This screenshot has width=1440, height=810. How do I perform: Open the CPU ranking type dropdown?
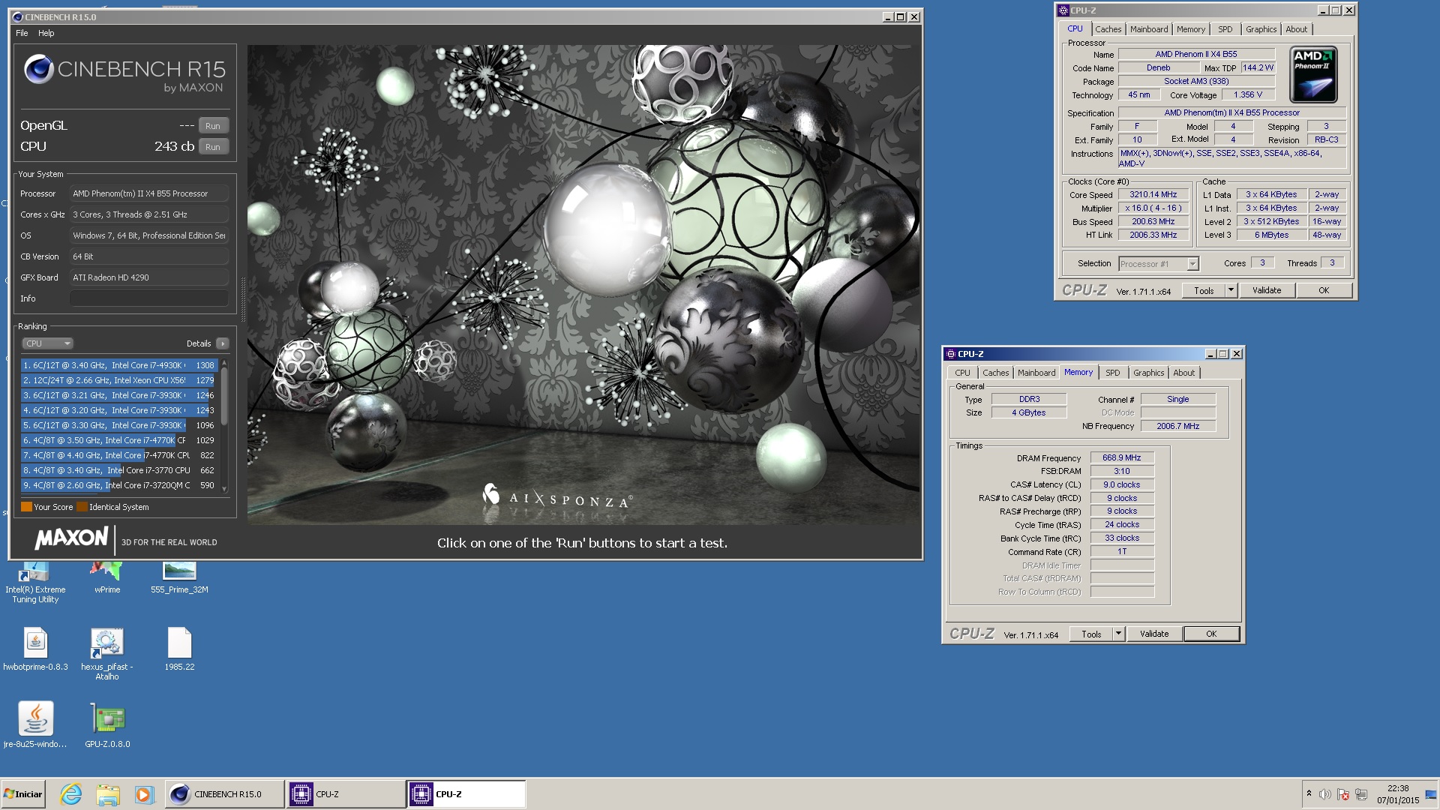pyautogui.click(x=47, y=343)
